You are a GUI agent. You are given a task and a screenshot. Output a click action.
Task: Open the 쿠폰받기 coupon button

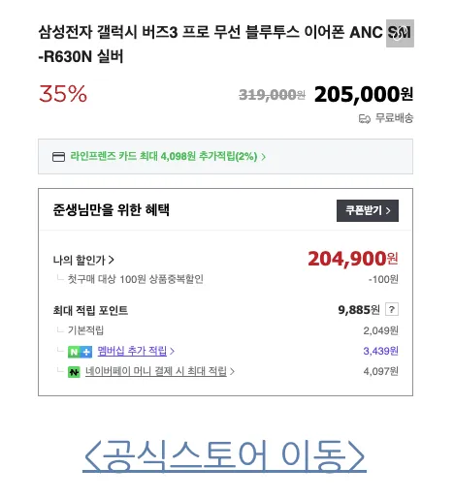[368, 210]
